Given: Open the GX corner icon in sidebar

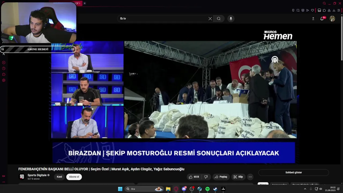Looking at the screenshot, I should click(x=4, y=176).
